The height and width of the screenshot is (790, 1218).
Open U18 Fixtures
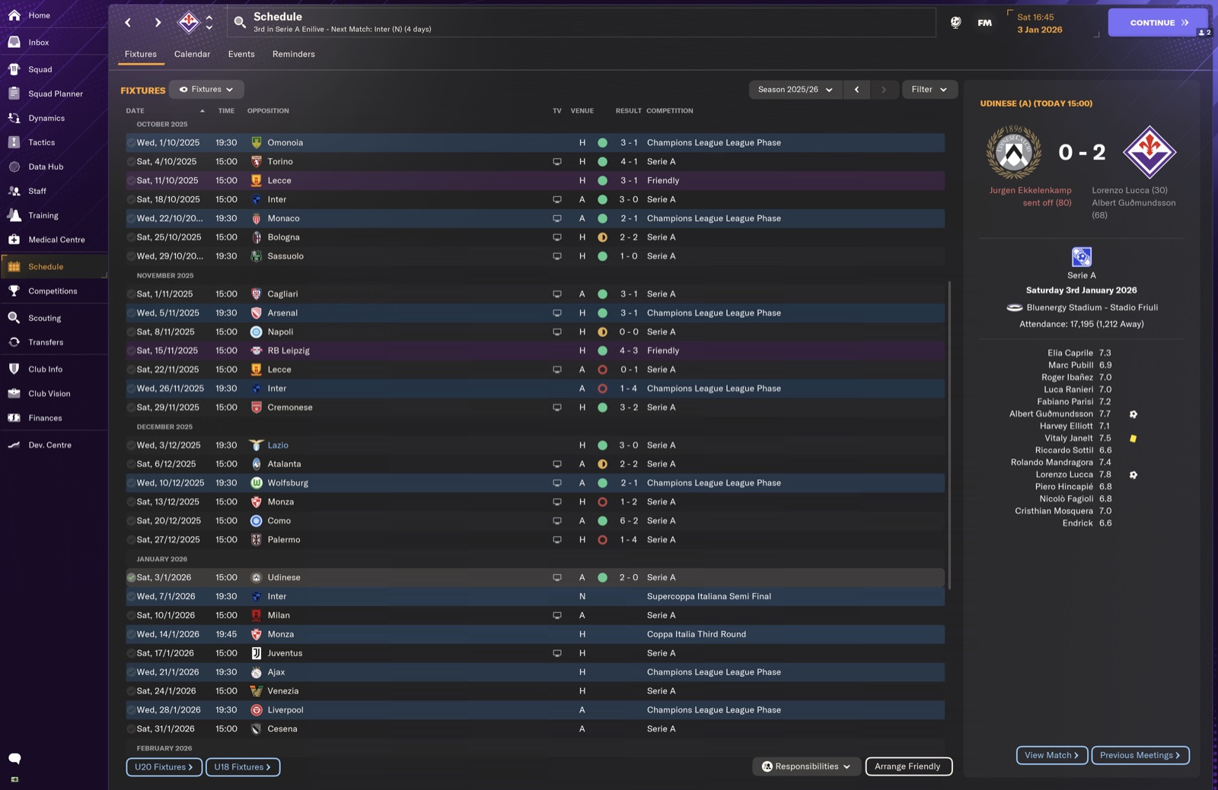tap(243, 767)
